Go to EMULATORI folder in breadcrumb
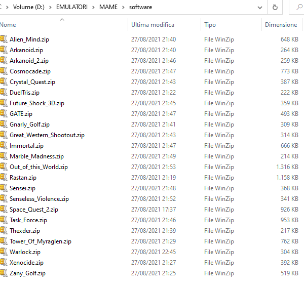304x289 pixels. [72, 7]
